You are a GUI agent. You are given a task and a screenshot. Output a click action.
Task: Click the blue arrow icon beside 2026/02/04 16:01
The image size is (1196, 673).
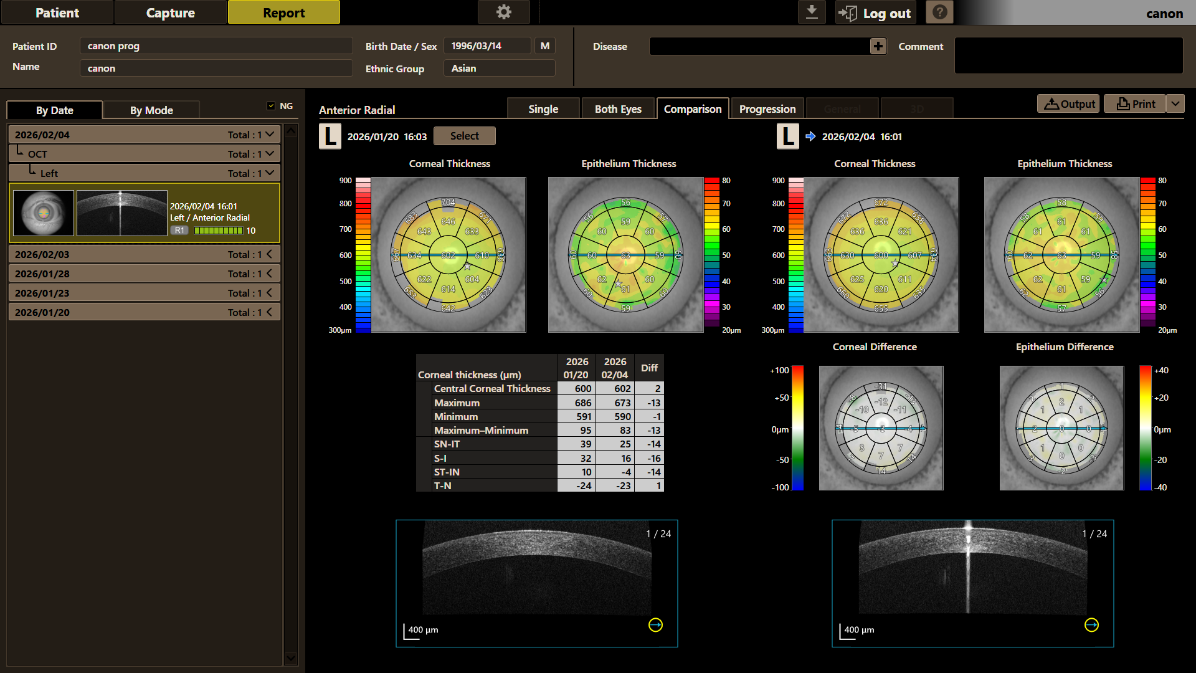pyautogui.click(x=810, y=136)
